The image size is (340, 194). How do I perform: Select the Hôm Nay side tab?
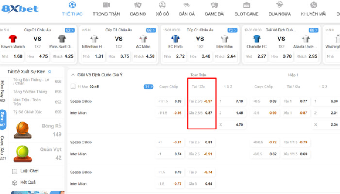3,91
